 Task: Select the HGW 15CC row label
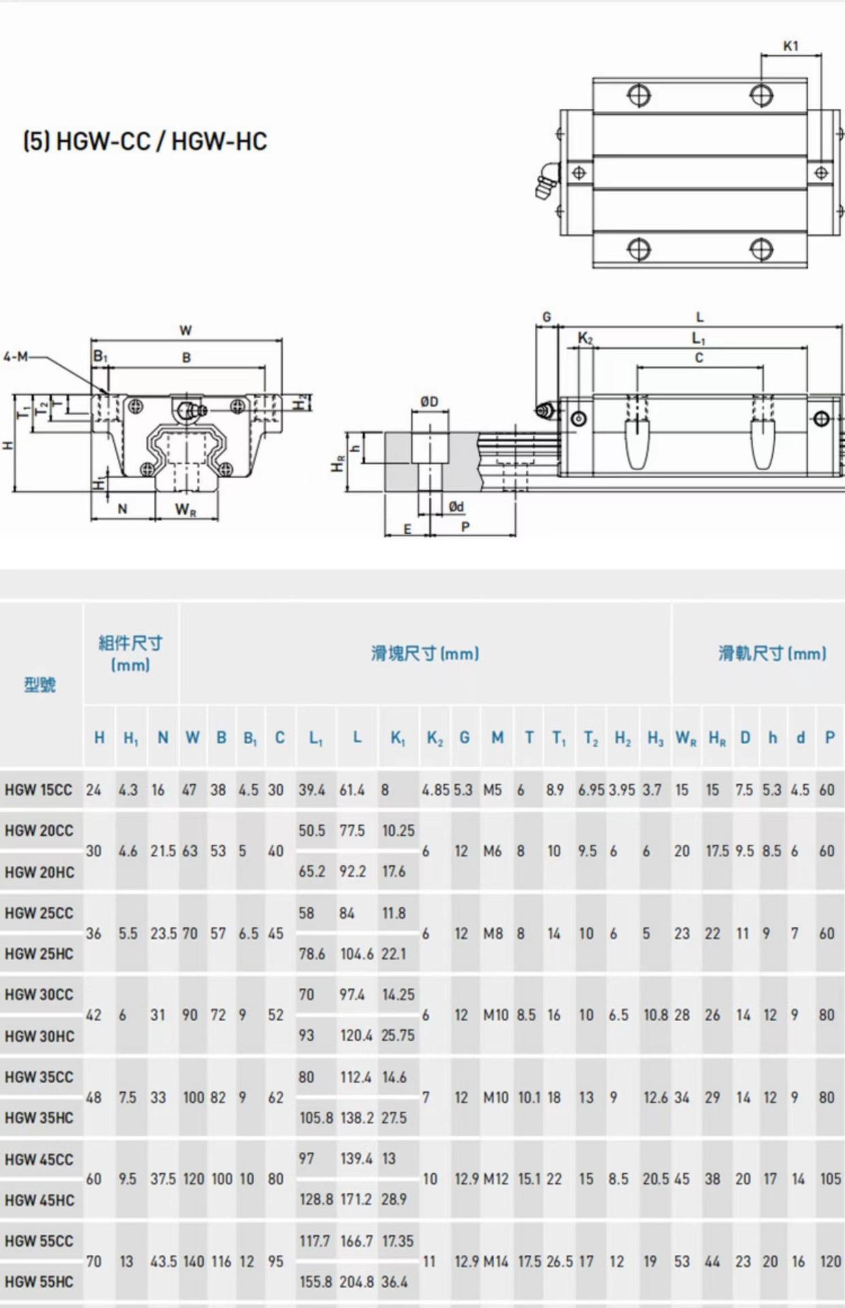point(38,790)
